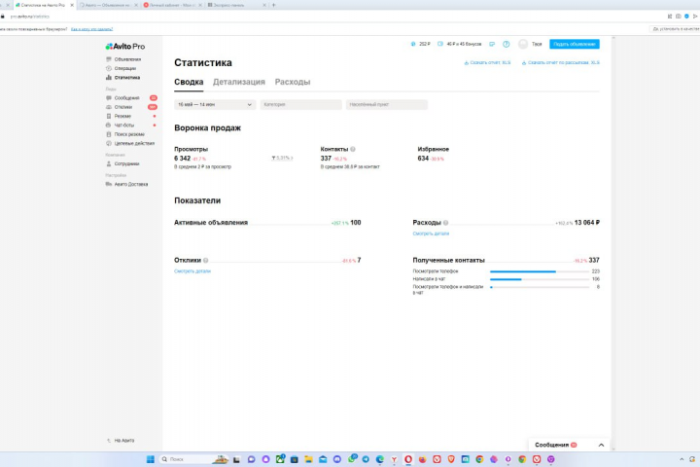This screenshot has width=700, height=467.
Task: Open the header messages chat icon
Action: tap(492, 44)
